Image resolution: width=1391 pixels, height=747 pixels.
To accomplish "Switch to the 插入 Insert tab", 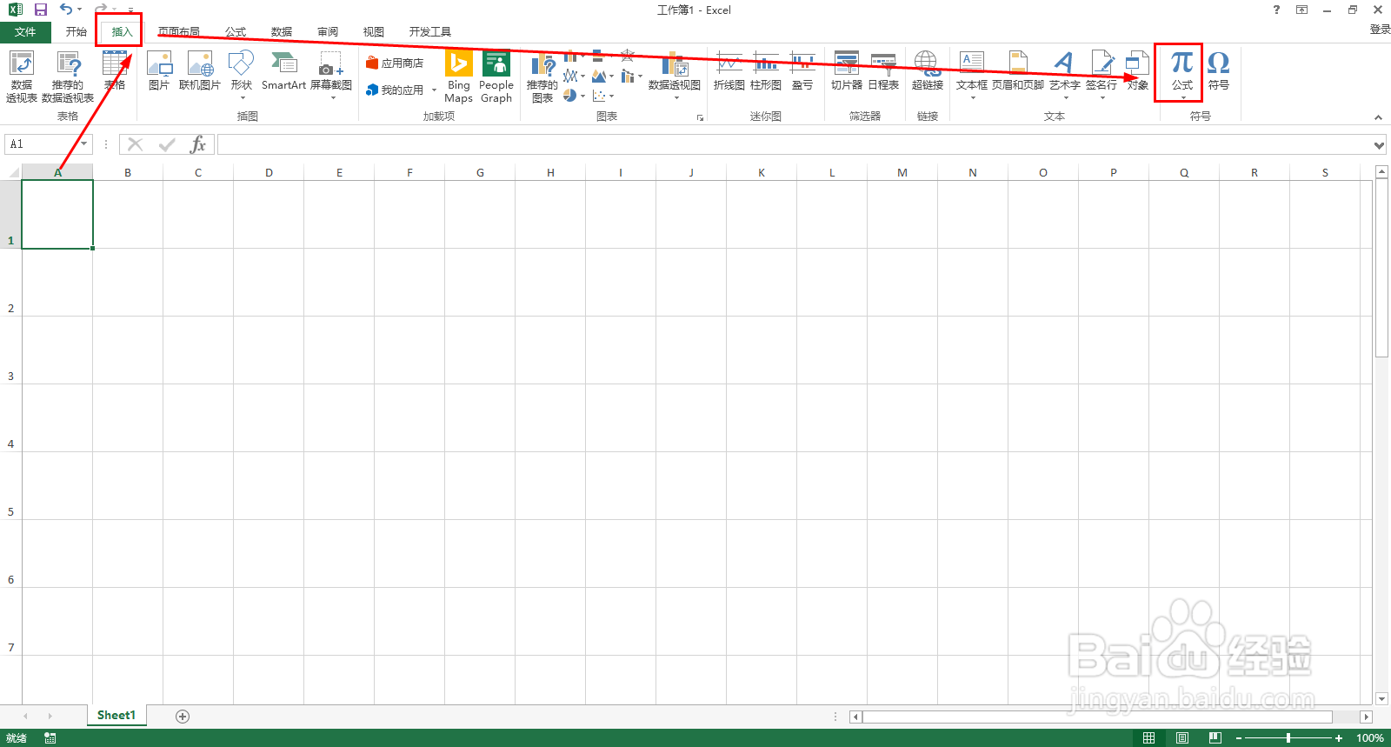I will (x=122, y=32).
